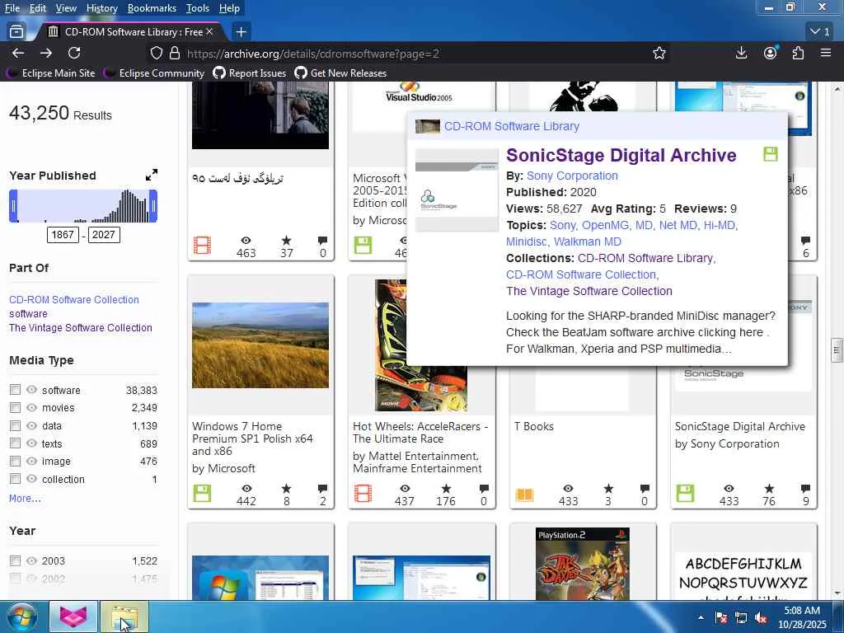Hide movies results using its eye icon
844x633 pixels.
coord(32,407)
